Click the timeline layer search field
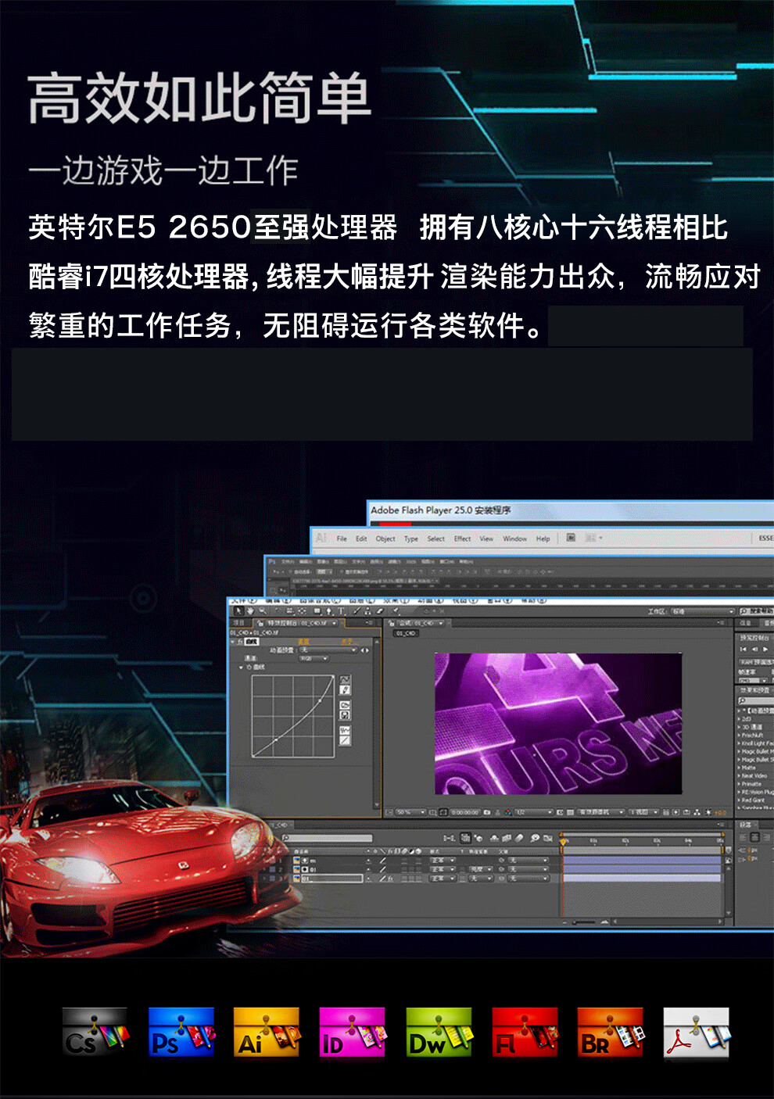The width and height of the screenshot is (774, 1099). point(327,839)
